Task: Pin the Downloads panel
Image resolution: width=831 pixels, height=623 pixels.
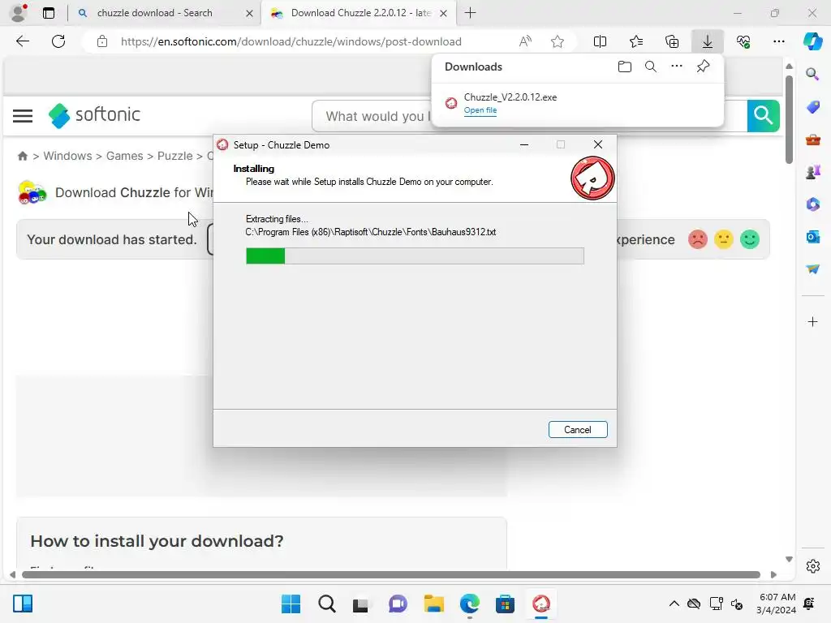Action: coord(703,67)
